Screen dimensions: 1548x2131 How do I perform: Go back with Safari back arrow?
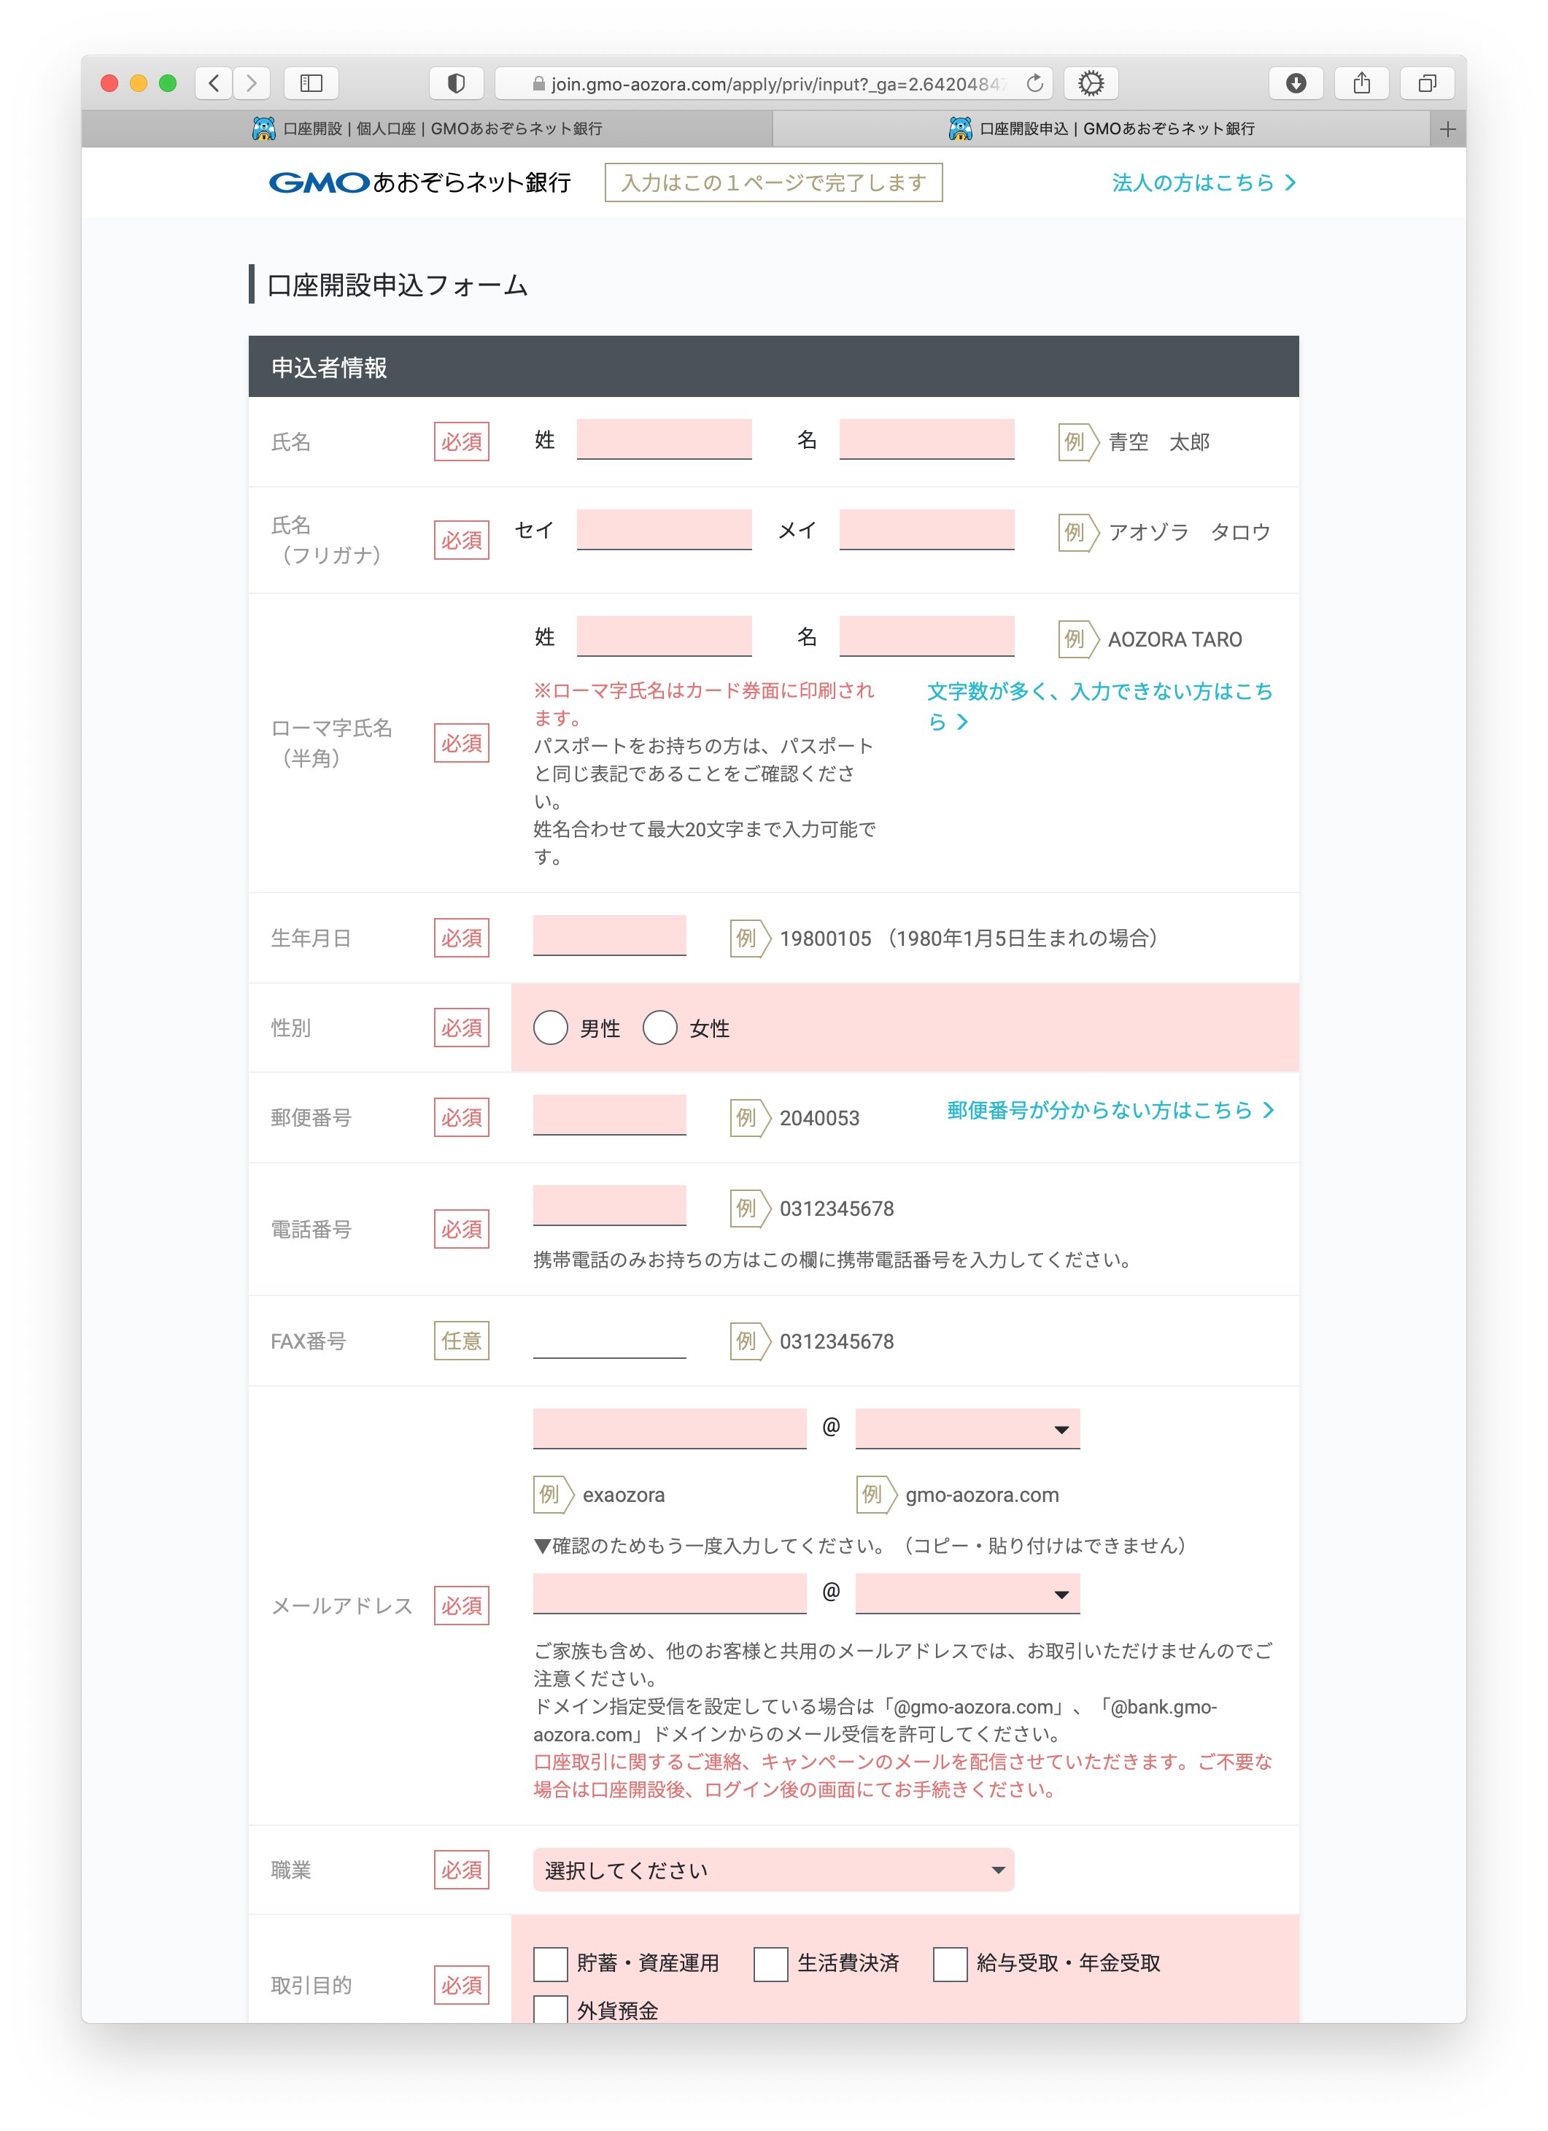pyautogui.click(x=214, y=82)
